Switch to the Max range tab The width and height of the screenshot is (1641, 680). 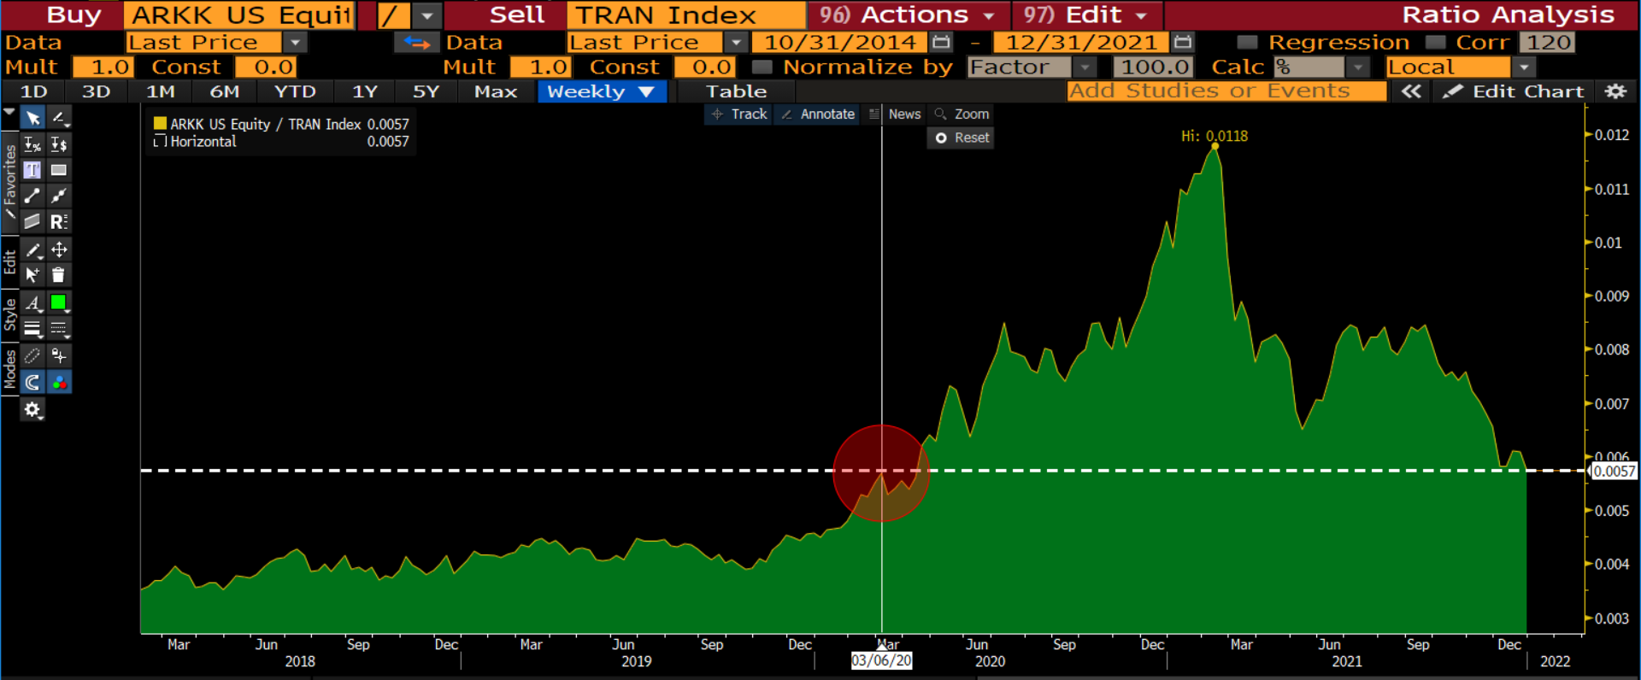(x=496, y=91)
